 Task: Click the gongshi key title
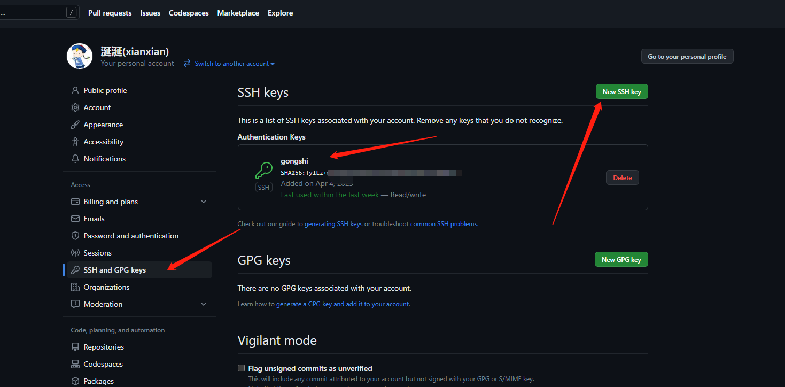click(294, 161)
